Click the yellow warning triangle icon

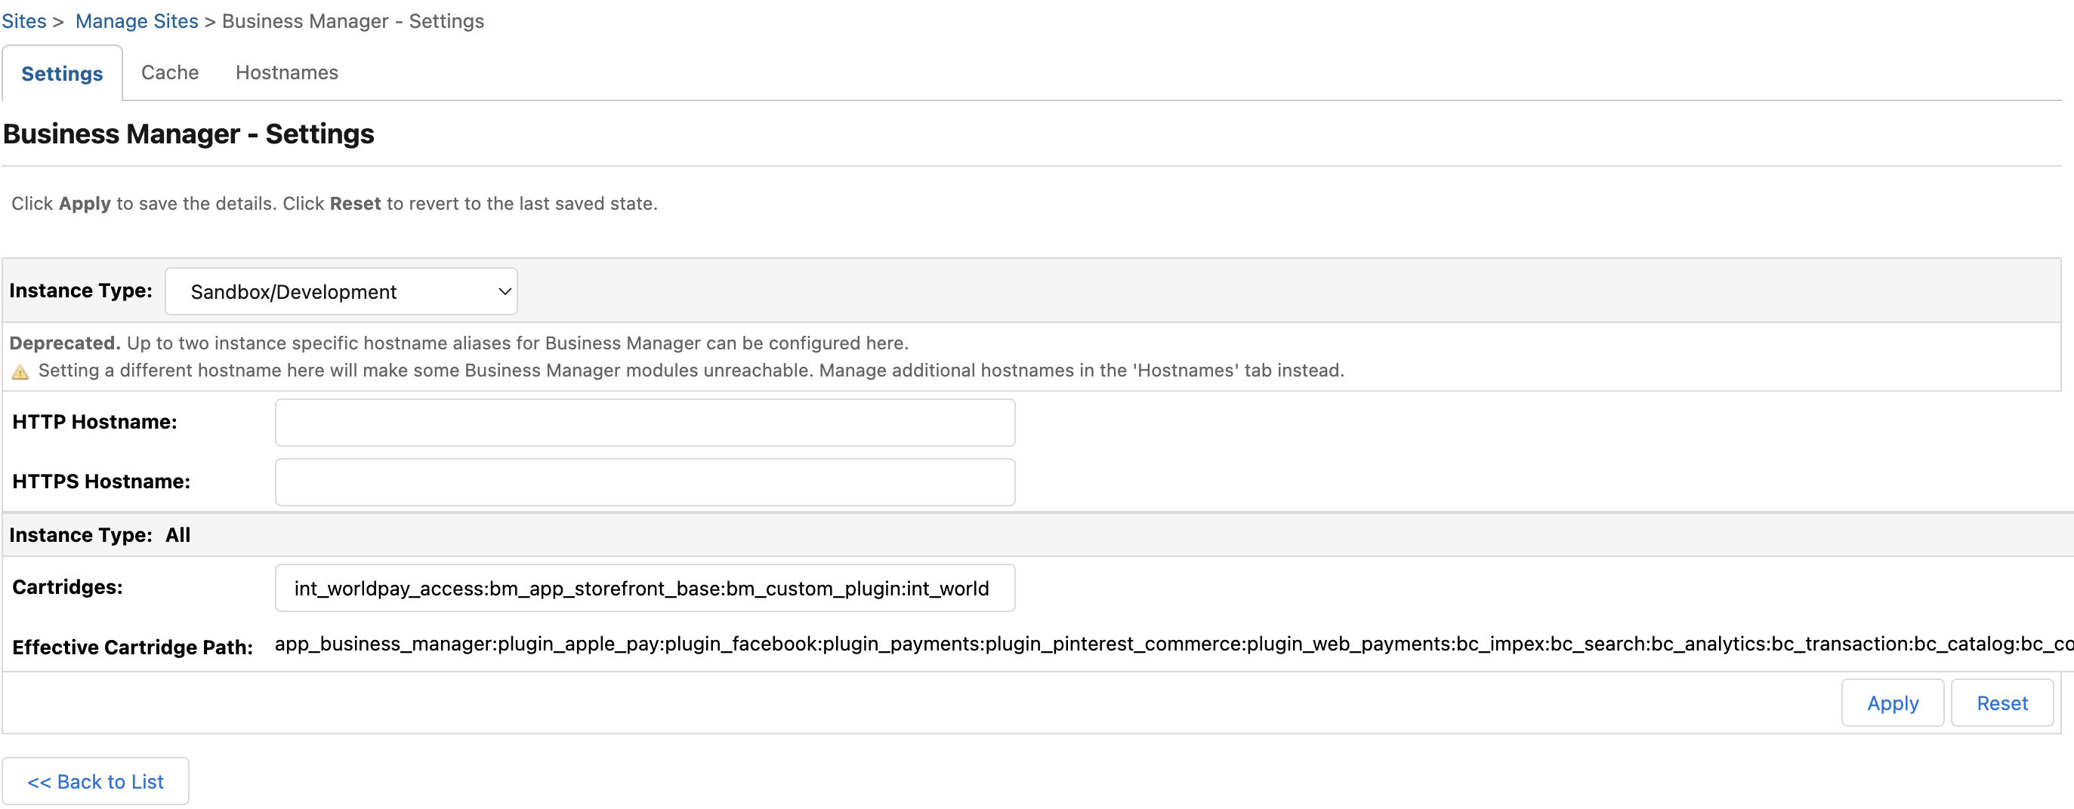pos(20,371)
